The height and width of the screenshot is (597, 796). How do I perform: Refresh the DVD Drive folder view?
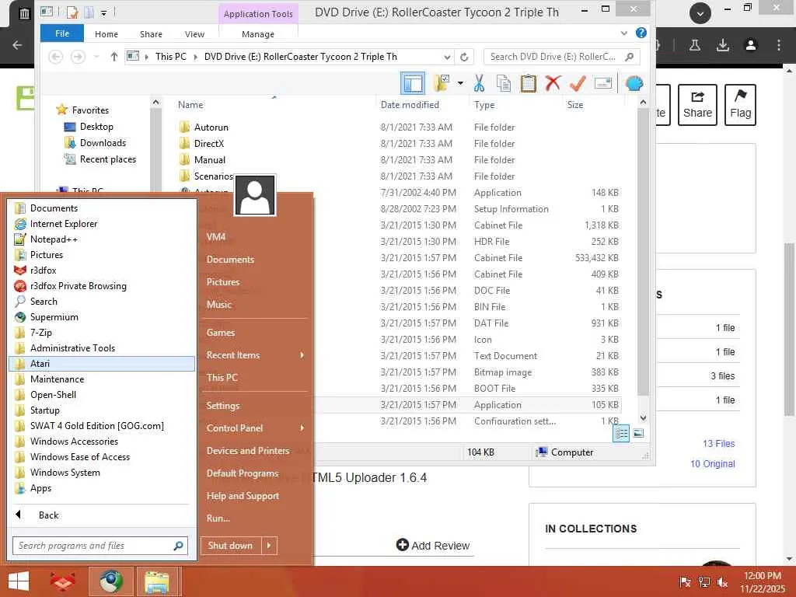click(x=463, y=57)
